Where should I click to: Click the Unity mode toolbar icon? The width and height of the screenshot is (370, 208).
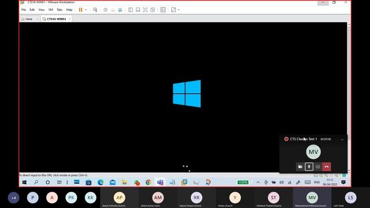tap(153, 10)
